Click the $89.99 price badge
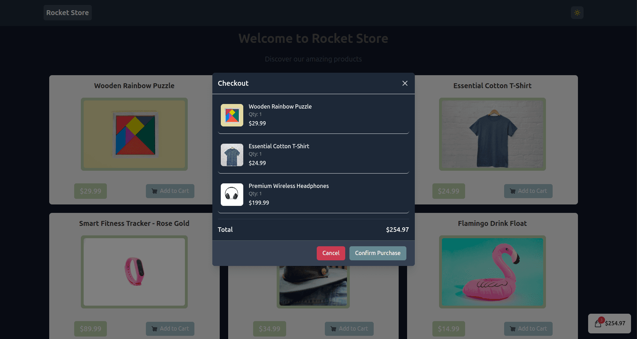The image size is (637, 339). click(90, 329)
